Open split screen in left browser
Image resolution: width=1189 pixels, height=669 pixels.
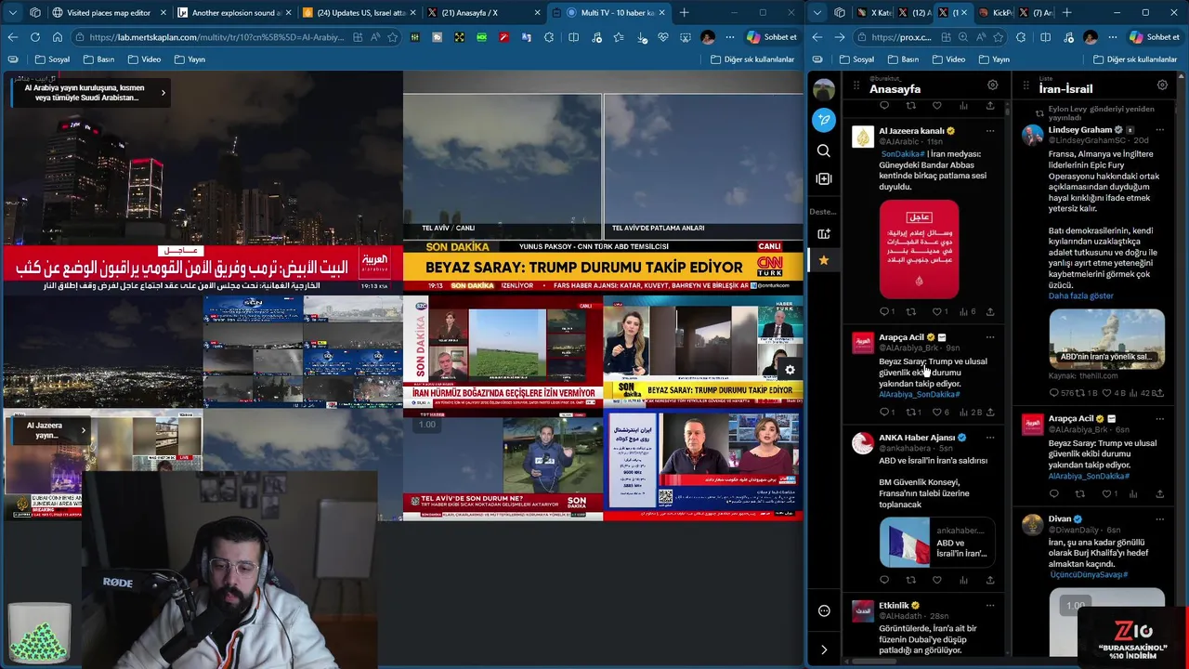pyautogui.click(x=573, y=37)
